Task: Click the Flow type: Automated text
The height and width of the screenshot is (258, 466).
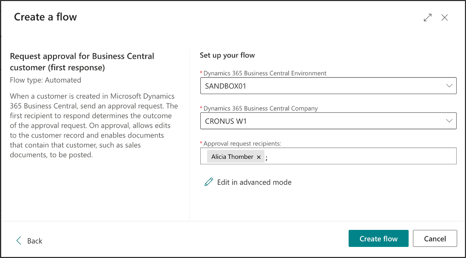Action: tap(46, 80)
